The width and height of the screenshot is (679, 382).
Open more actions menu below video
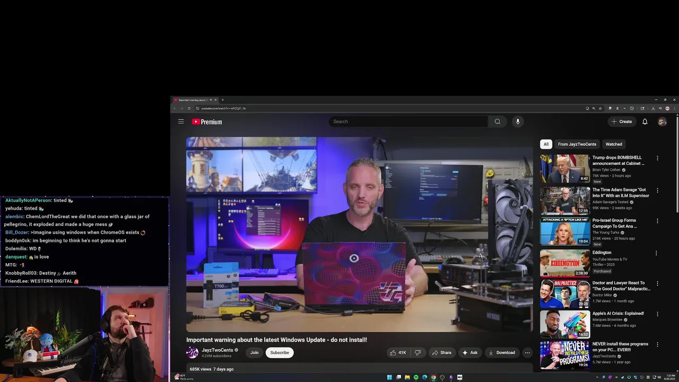(x=527, y=352)
